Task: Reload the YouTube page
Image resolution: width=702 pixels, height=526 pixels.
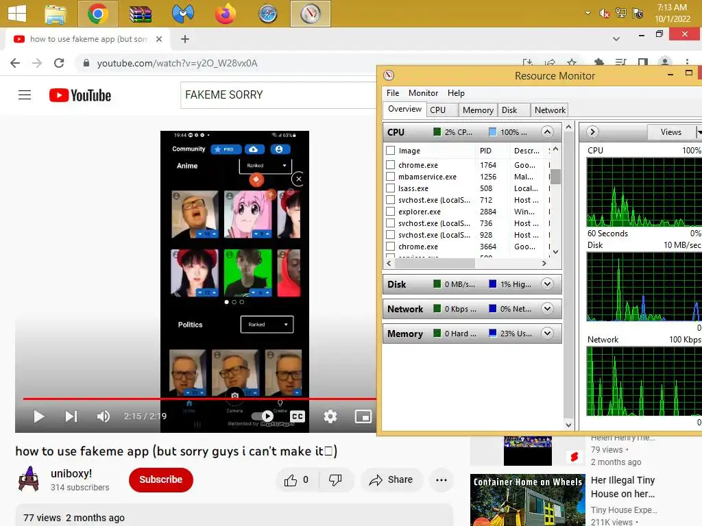Action: click(x=59, y=63)
